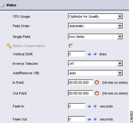The width and height of the screenshot is (133, 123).
Task: Decrease Fade Out with down arrow
Action: pos(95,119)
